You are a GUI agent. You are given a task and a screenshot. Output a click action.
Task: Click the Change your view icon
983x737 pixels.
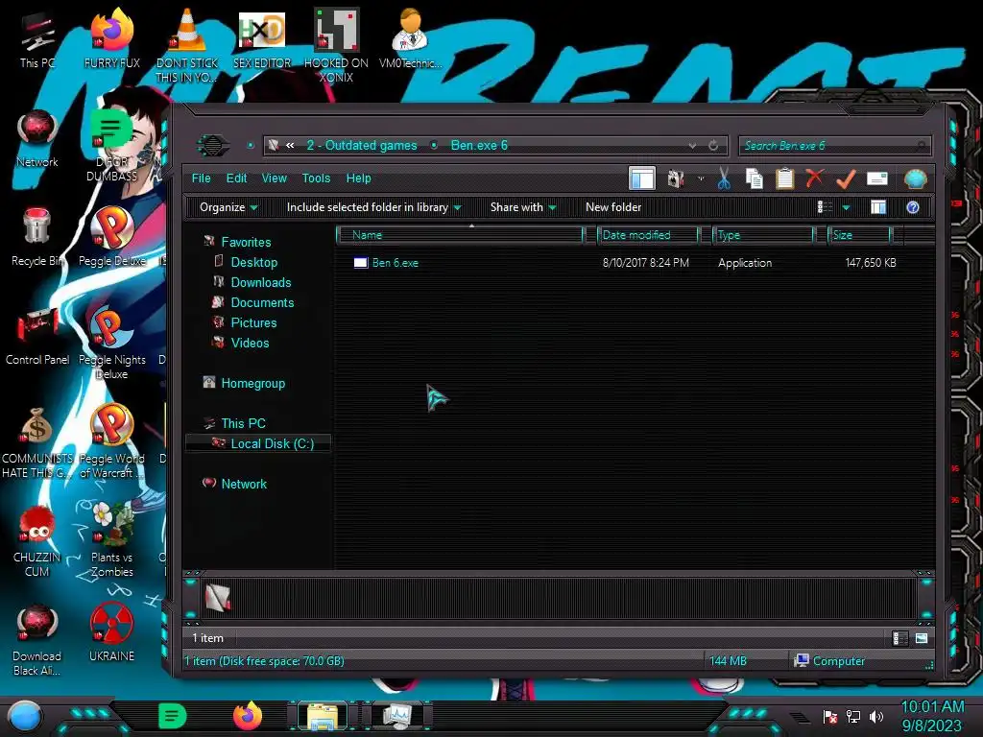point(825,207)
